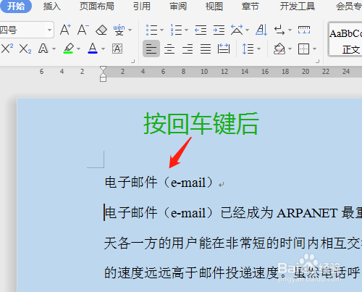Screen dimensions: 362x292
Task: Apply distributed alignment
Action: coord(224,49)
